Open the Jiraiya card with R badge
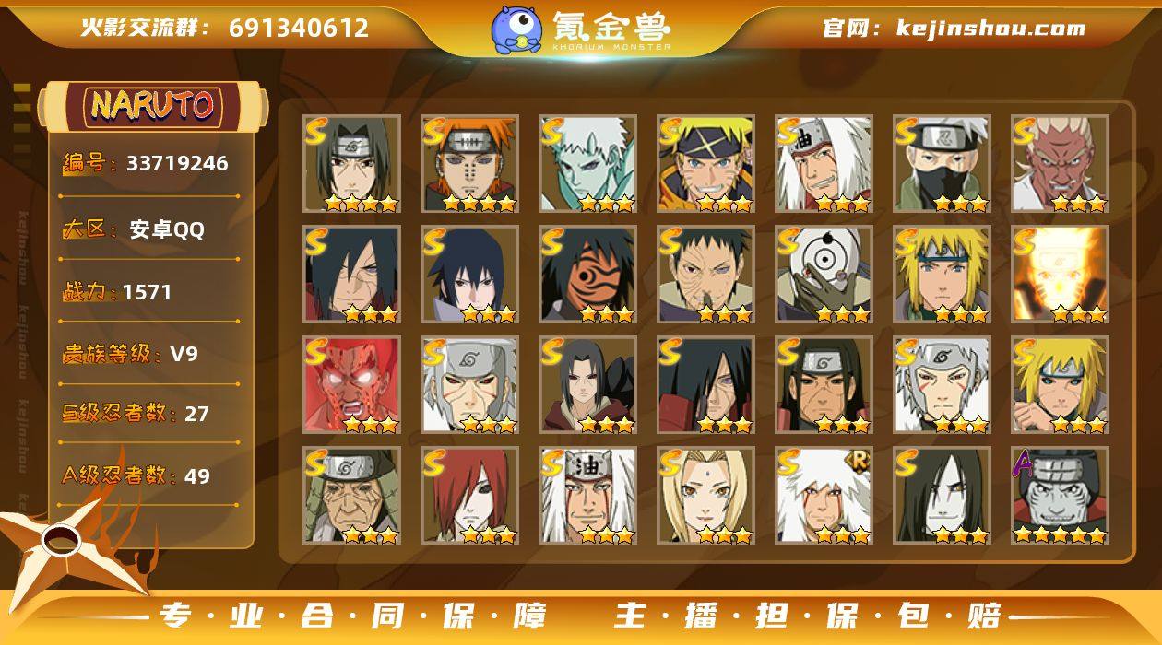The height and width of the screenshot is (645, 1162). [824, 496]
